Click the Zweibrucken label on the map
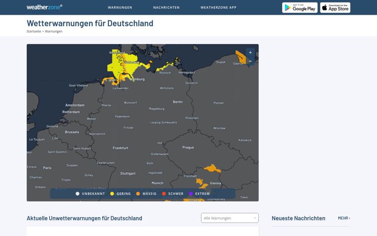Viewport: 377px width, 236px height. click(106, 163)
